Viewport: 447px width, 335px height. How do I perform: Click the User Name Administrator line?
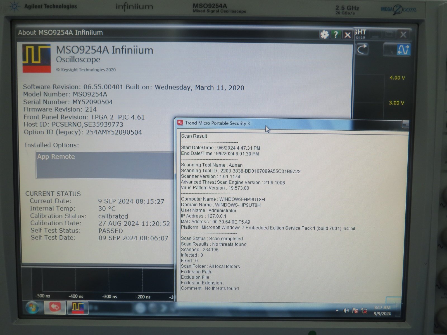[x=209, y=210]
